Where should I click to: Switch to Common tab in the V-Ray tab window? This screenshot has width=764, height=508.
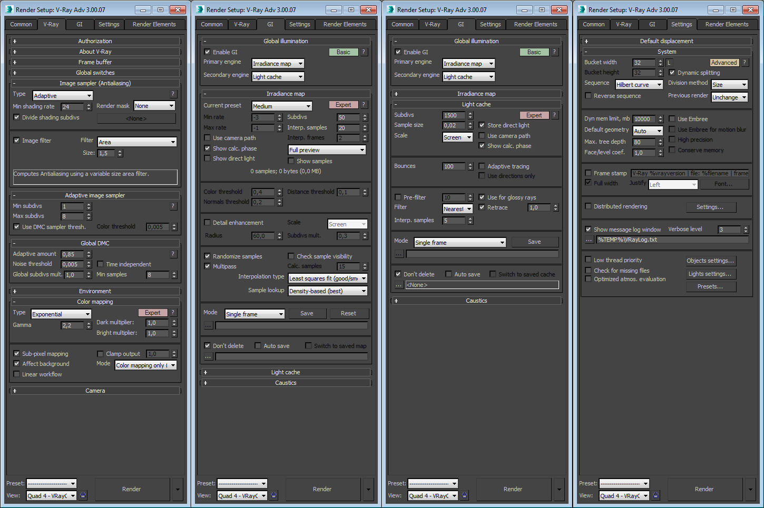pos(21,24)
